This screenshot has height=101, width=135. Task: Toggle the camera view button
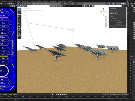pyautogui.click(x=106, y=23)
